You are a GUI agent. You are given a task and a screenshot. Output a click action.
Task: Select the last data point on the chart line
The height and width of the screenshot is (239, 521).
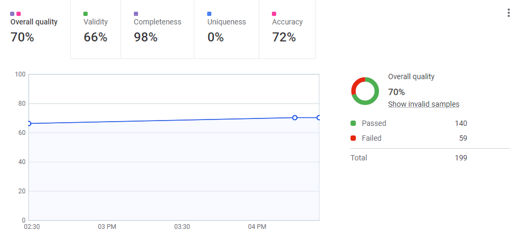(319, 117)
